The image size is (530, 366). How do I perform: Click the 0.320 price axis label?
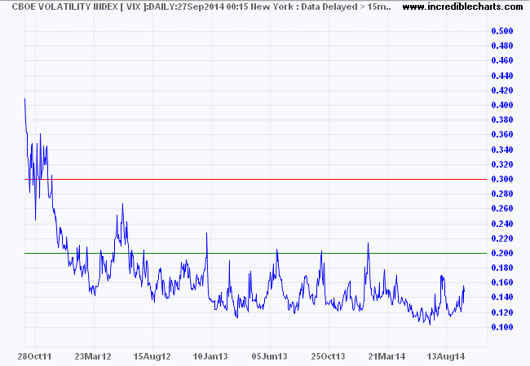(502, 164)
